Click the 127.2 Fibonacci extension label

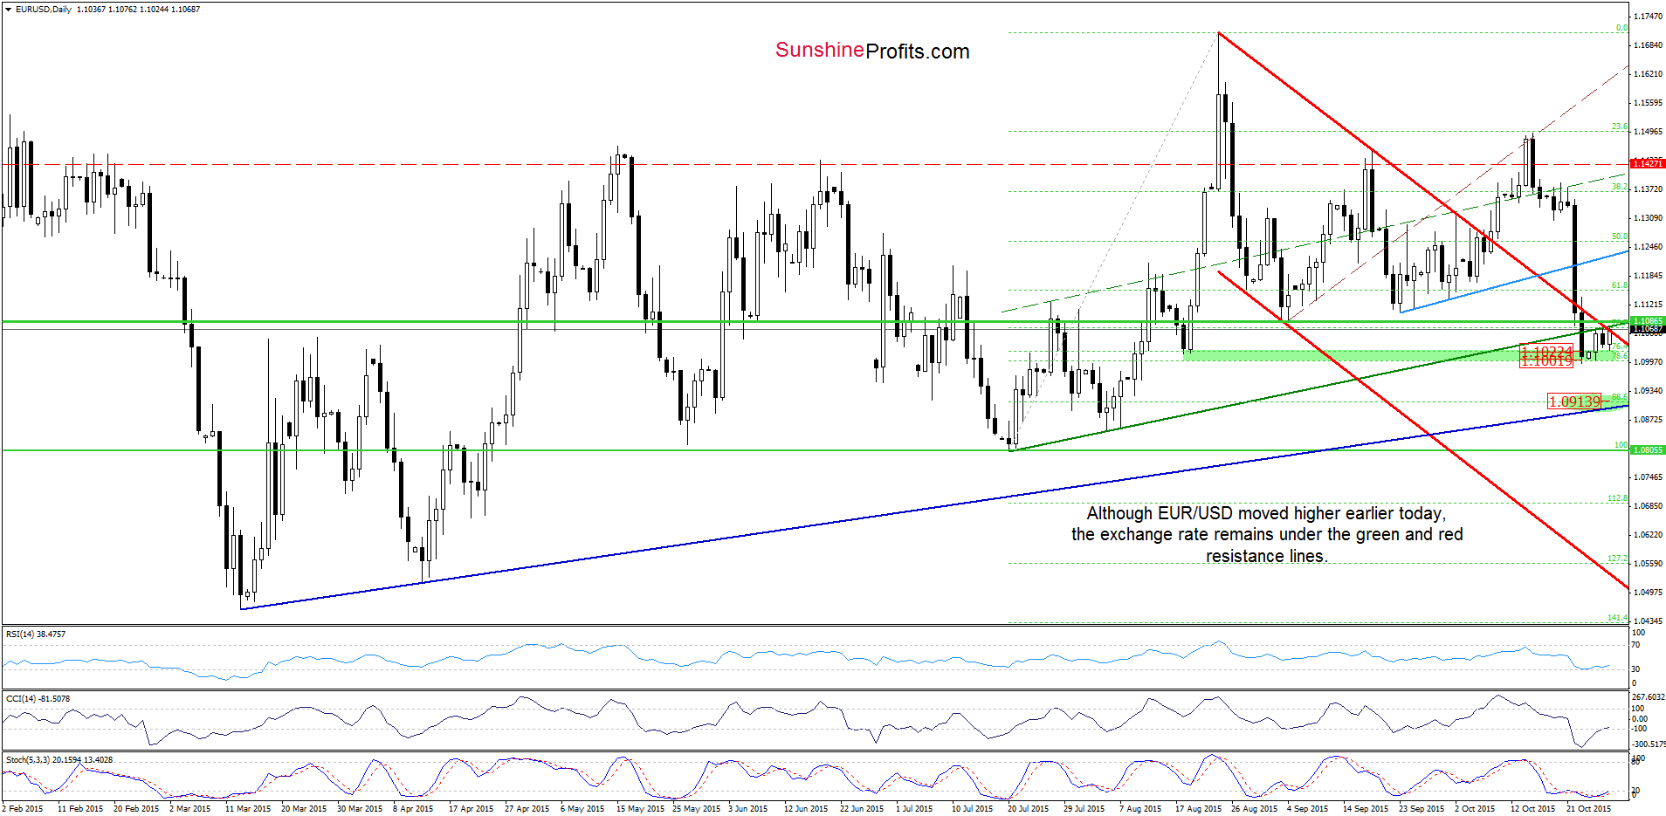click(x=1617, y=559)
